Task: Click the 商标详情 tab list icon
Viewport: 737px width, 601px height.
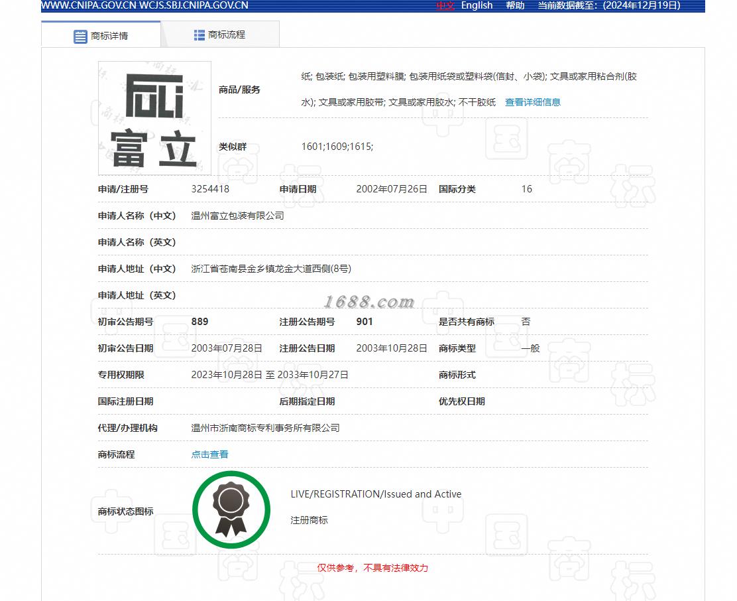Action: pos(80,36)
